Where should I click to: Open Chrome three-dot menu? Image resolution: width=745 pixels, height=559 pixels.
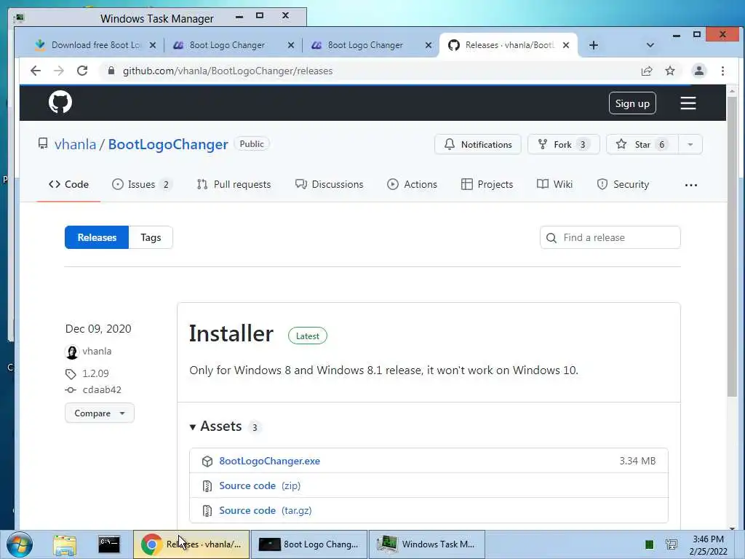point(722,71)
